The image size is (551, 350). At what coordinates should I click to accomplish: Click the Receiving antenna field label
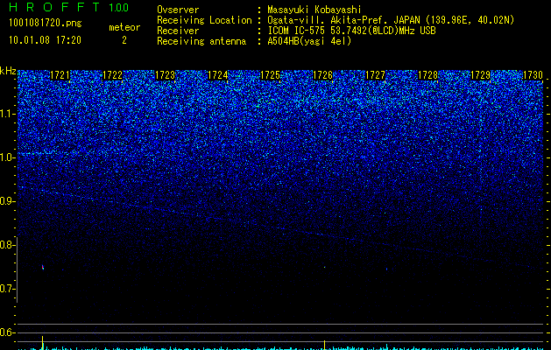[x=201, y=41]
